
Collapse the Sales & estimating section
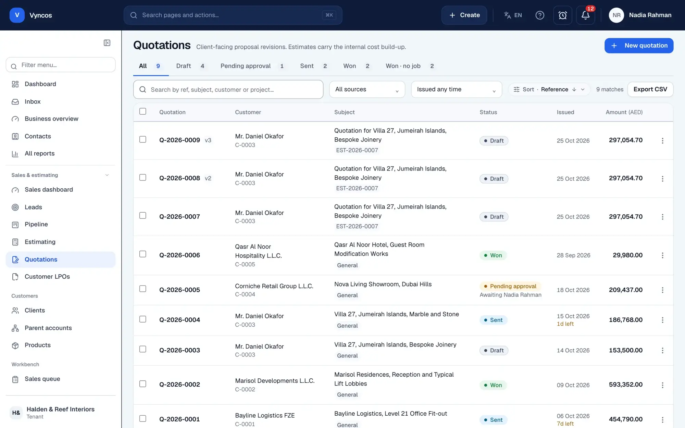61,175
